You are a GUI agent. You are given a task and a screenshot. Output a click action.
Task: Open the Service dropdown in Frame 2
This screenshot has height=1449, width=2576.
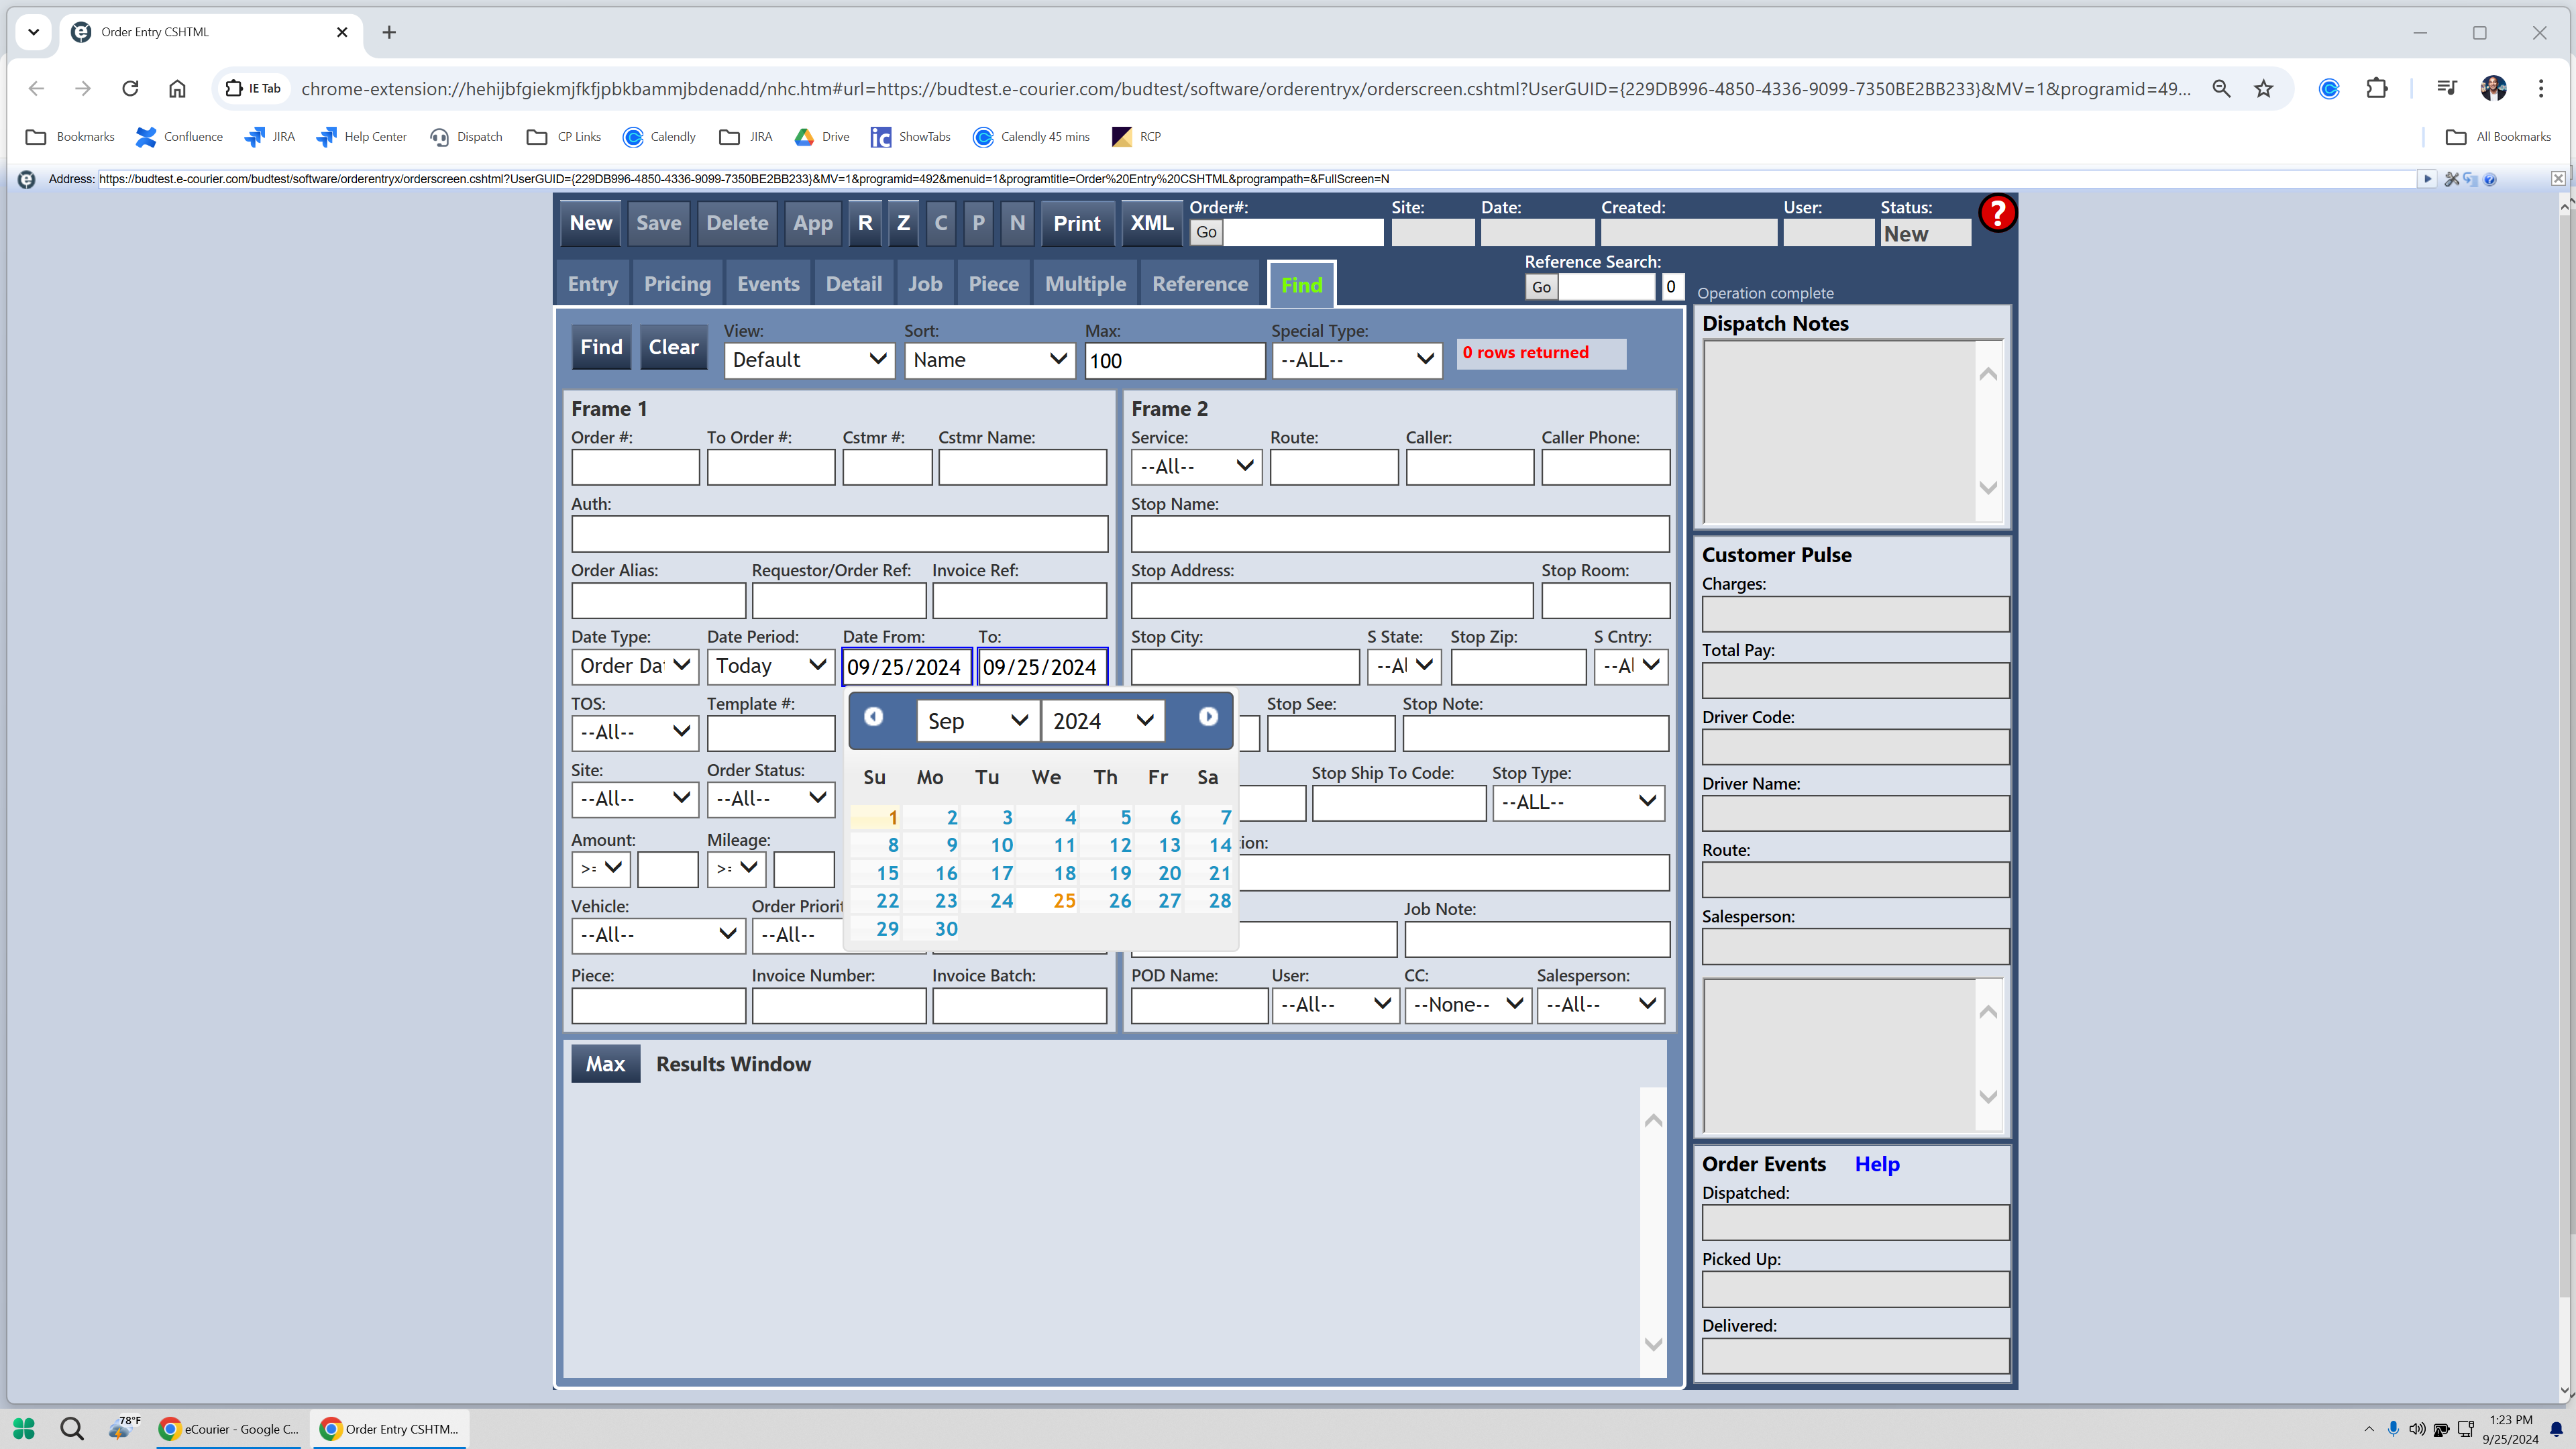click(1196, 466)
